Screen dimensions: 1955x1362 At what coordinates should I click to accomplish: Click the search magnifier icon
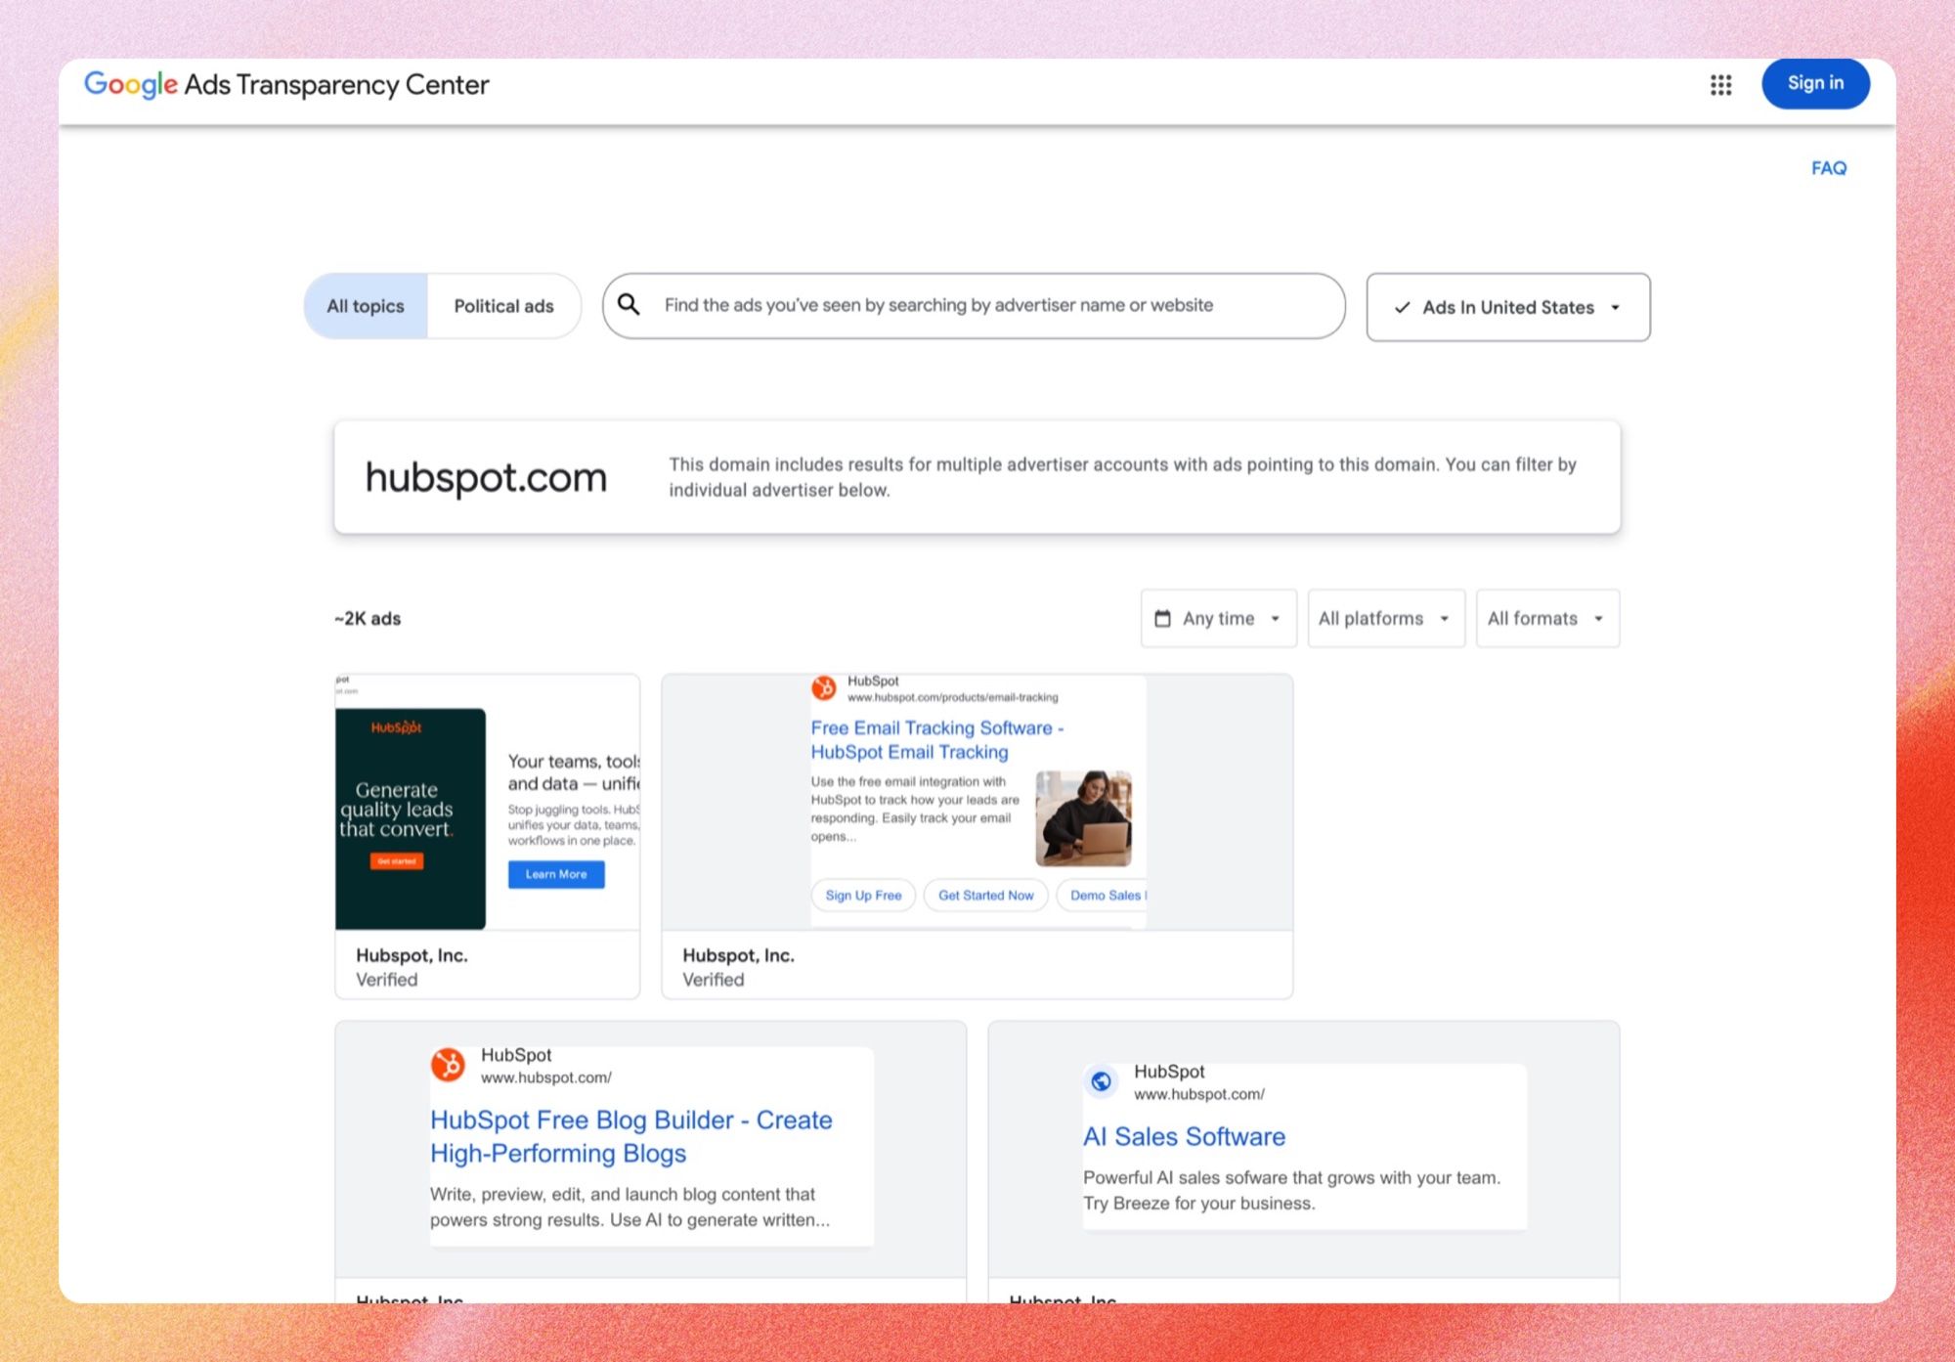coord(629,305)
